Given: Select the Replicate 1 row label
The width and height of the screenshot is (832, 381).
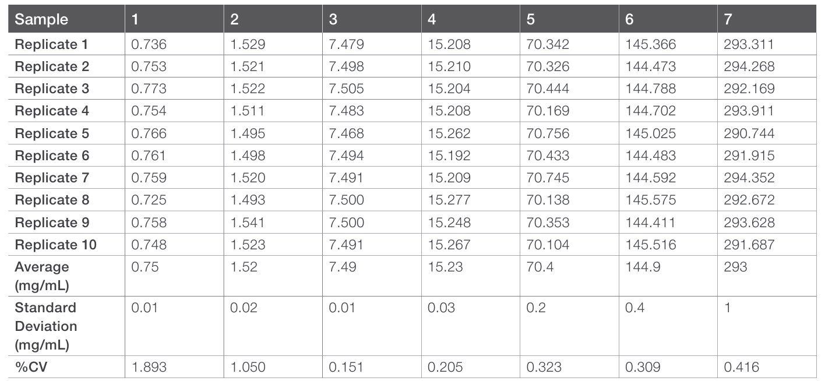Looking at the screenshot, I should point(52,44).
